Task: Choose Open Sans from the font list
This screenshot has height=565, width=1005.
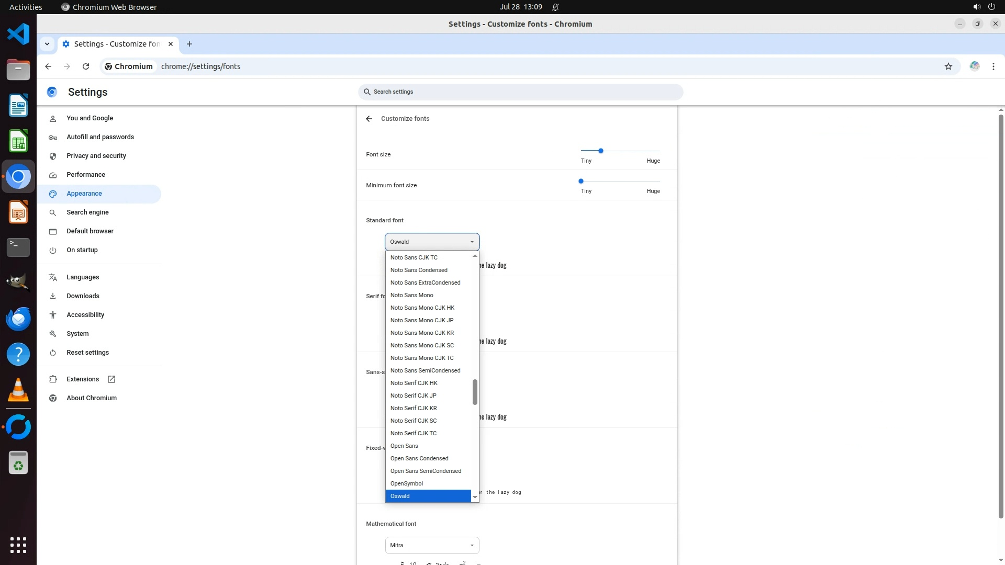Action: pos(404,446)
